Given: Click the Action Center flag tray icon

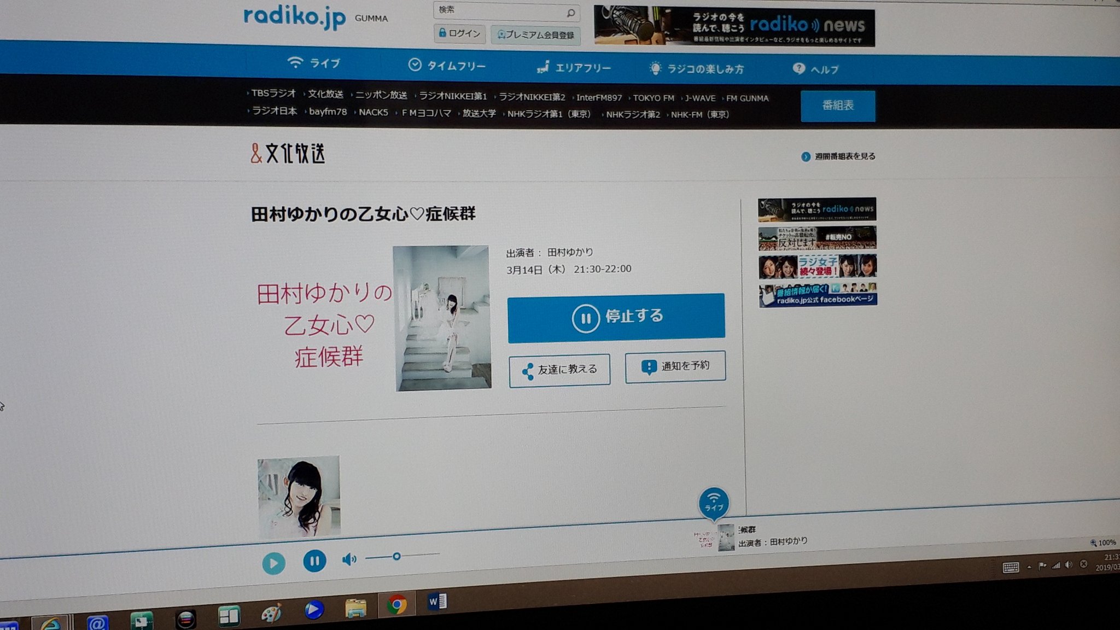Looking at the screenshot, I should tap(1042, 566).
